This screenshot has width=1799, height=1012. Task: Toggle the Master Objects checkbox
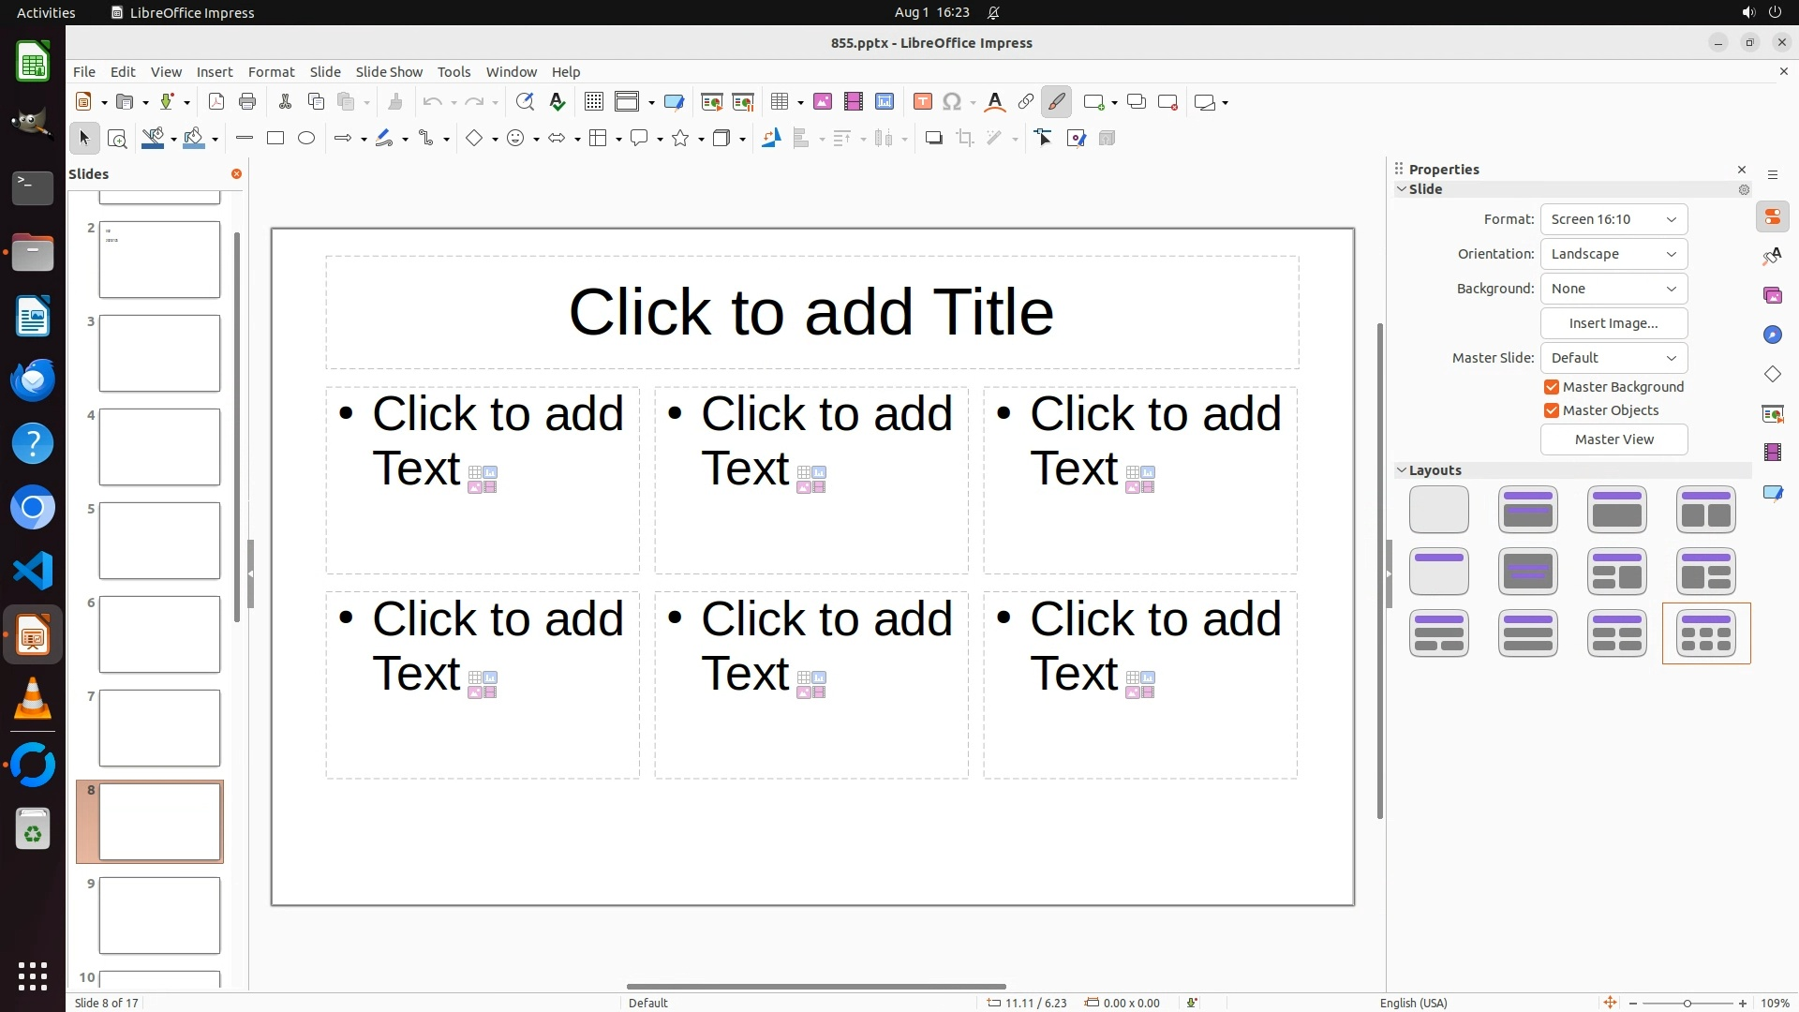click(1552, 410)
